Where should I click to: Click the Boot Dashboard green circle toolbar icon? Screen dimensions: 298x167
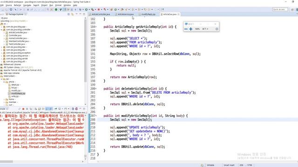[56, 9]
